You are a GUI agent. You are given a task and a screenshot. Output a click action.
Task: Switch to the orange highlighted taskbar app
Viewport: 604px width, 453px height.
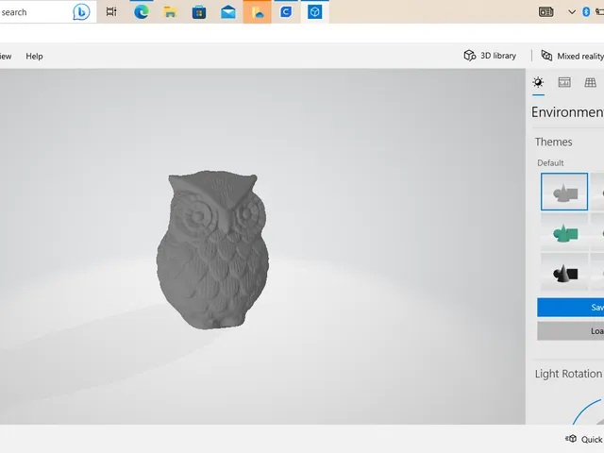(257, 12)
